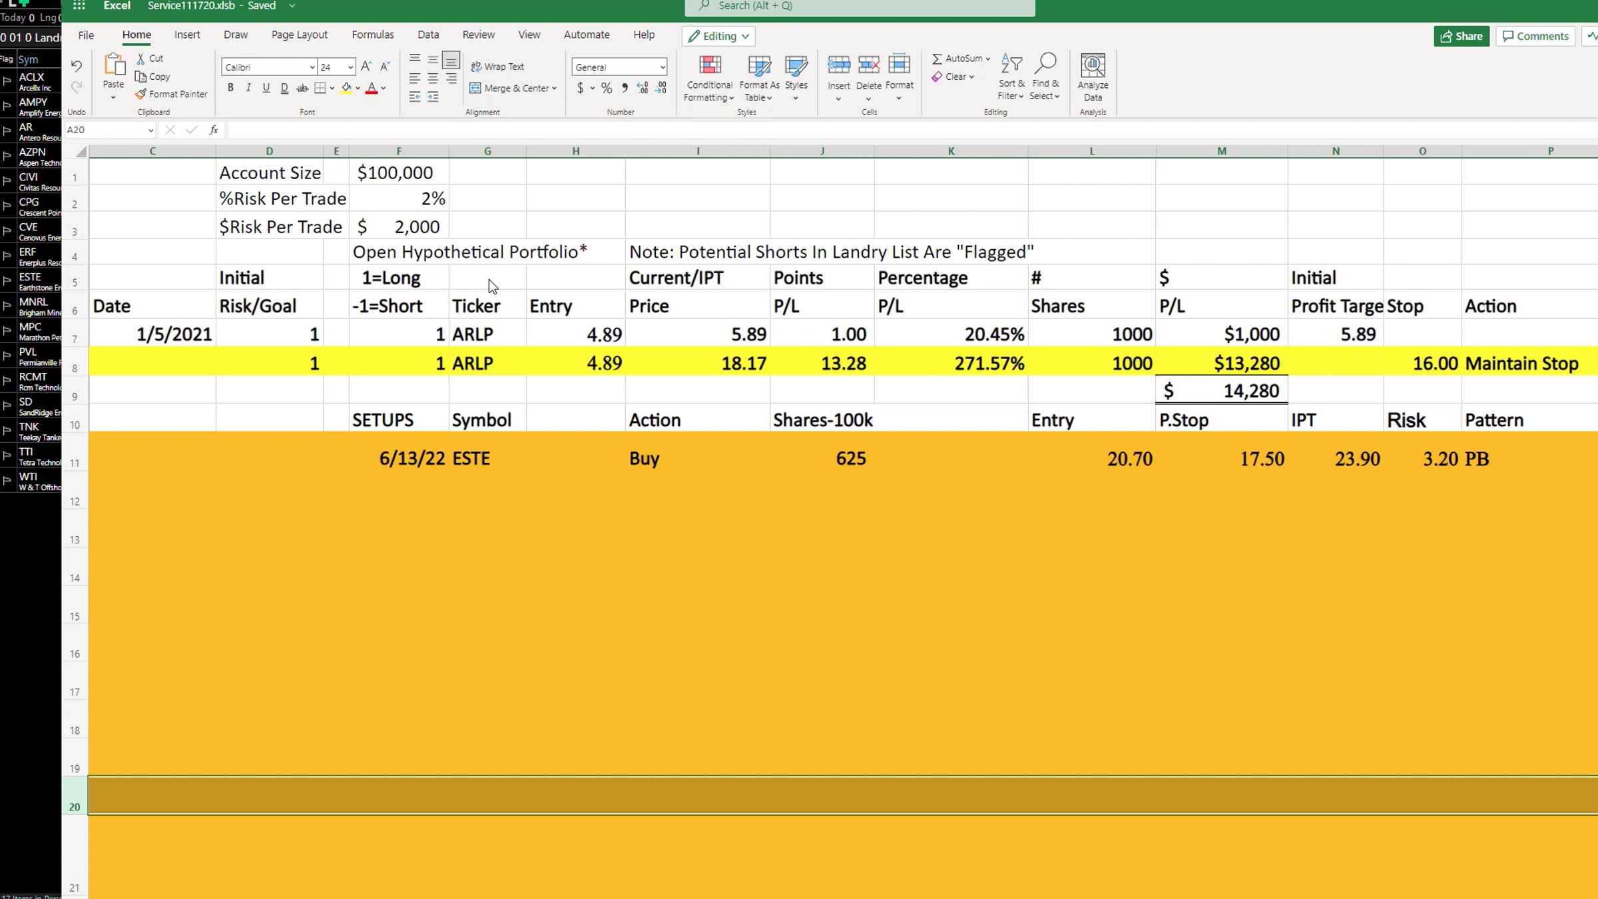Open Sort & Filter options
Screen dimensions: 1598x899
pyautogui.click(x=1011, y=77)
